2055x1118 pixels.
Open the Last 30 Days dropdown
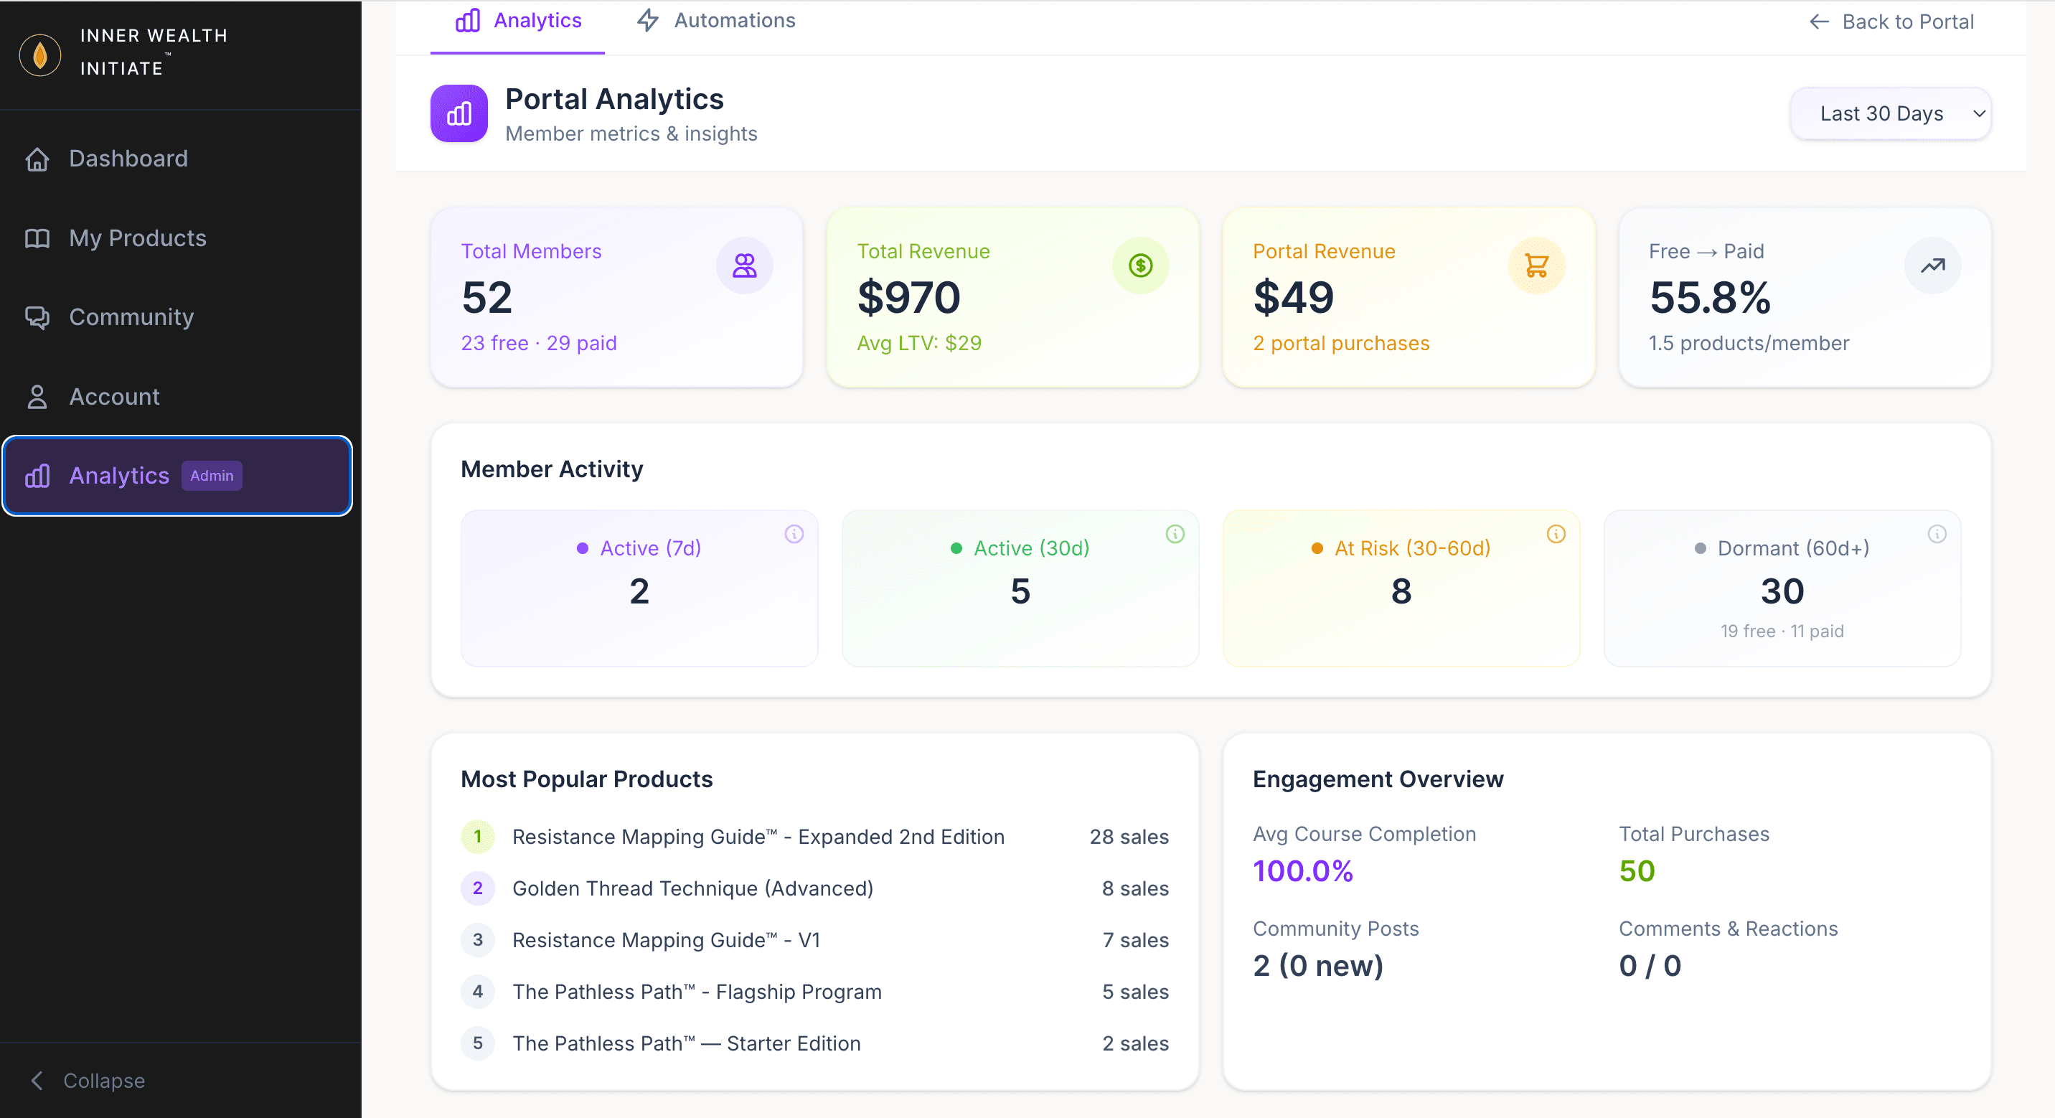point(1889,113)
